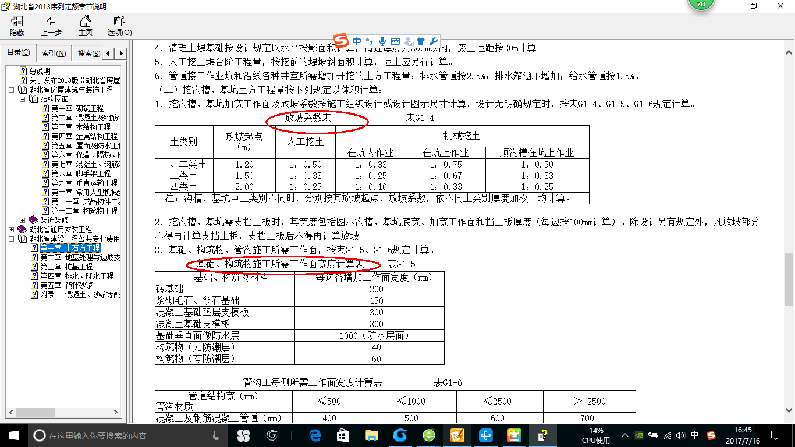Click the tab strip left arrow
Image resolution: width=795 pixels, height=447 pixels.
point(109,54)
